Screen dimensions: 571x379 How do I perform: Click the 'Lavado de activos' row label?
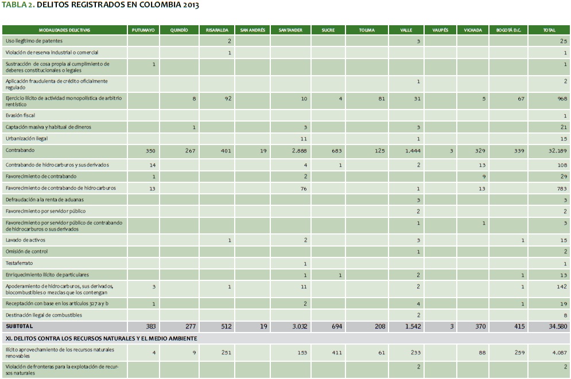(x=25, y=240)
